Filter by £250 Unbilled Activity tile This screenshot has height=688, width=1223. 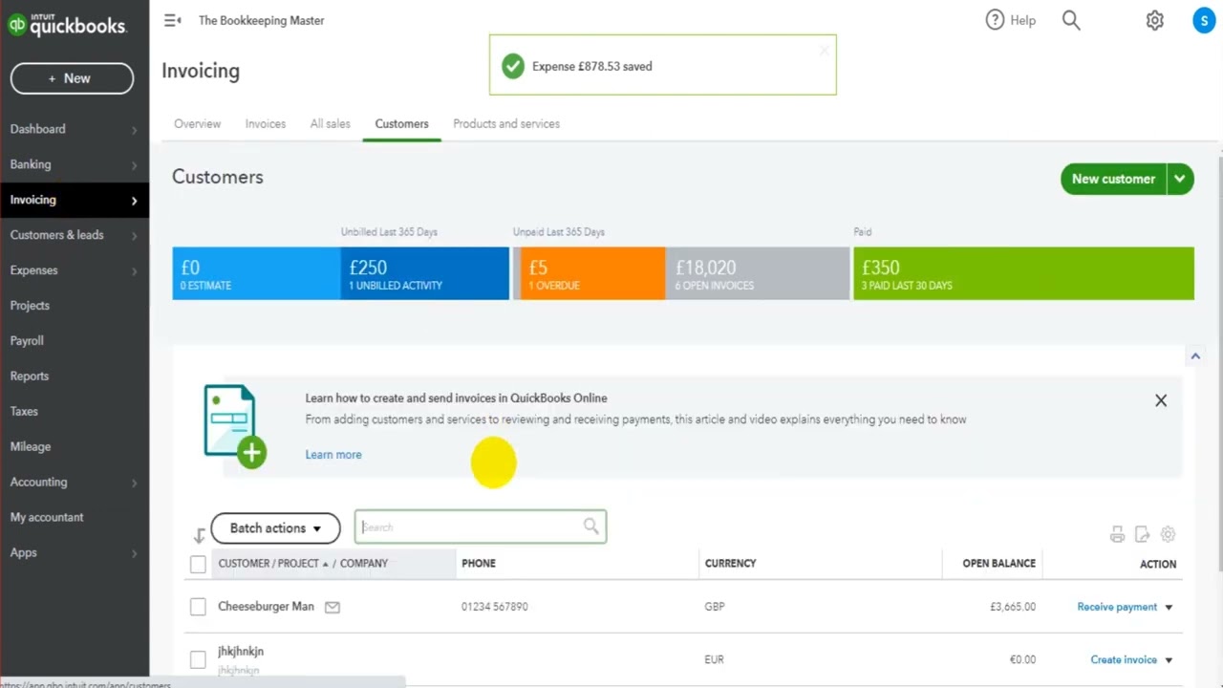coord(425,273)
